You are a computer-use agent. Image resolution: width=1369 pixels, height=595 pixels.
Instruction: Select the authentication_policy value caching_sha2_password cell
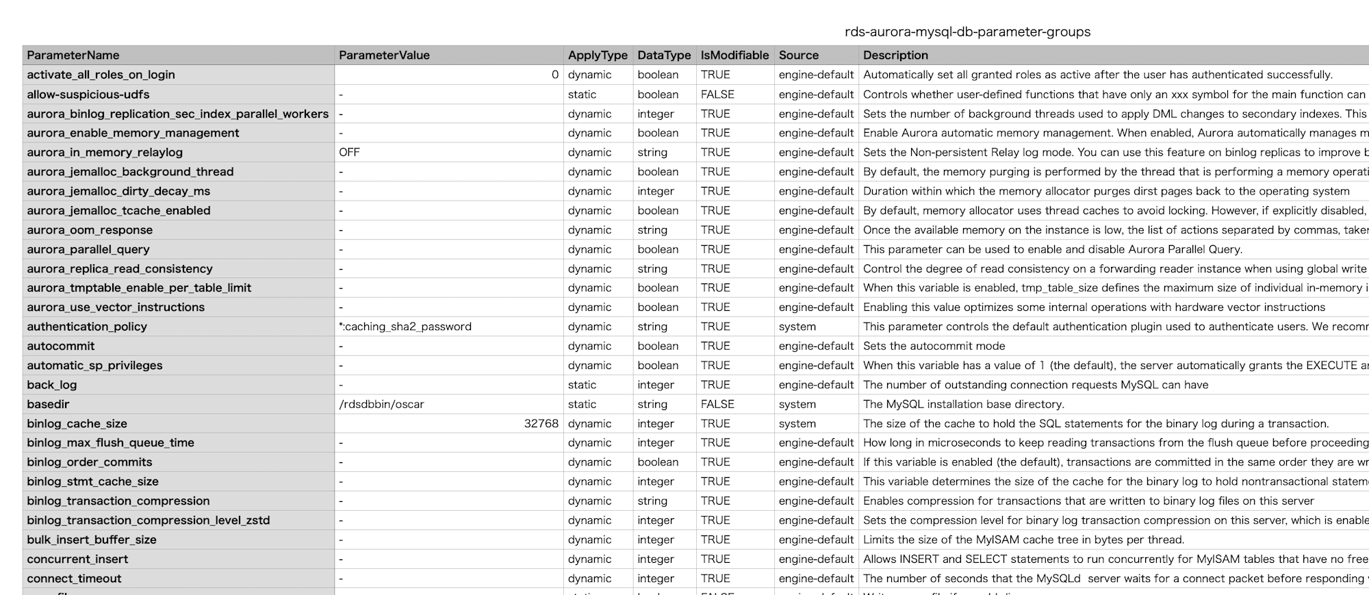point(449,327)
